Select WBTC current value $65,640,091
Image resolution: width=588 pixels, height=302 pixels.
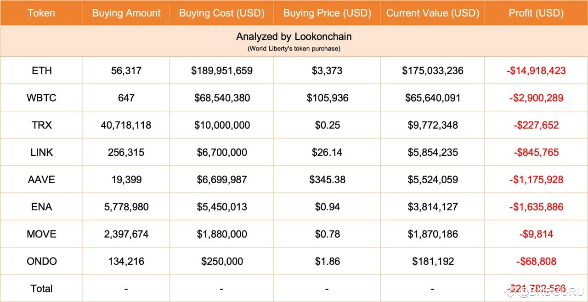pyautogui.click(x=433, y=98)
